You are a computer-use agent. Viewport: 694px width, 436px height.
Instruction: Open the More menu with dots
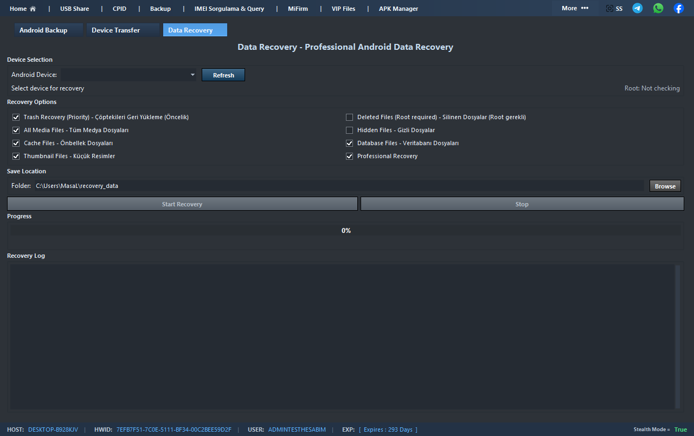pyautogui.click(x=575, y=9)
